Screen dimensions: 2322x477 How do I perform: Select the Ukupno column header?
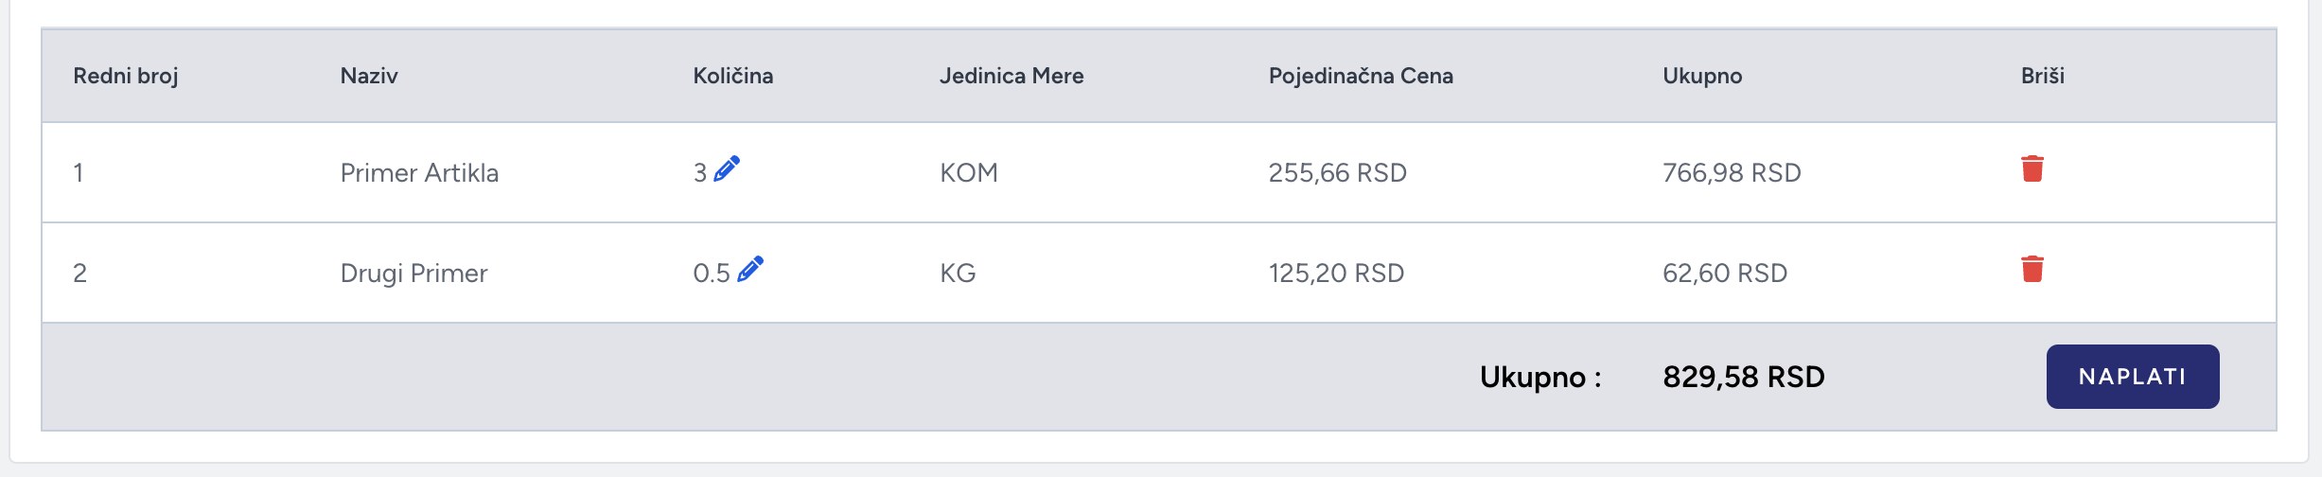pos(1702,76)
